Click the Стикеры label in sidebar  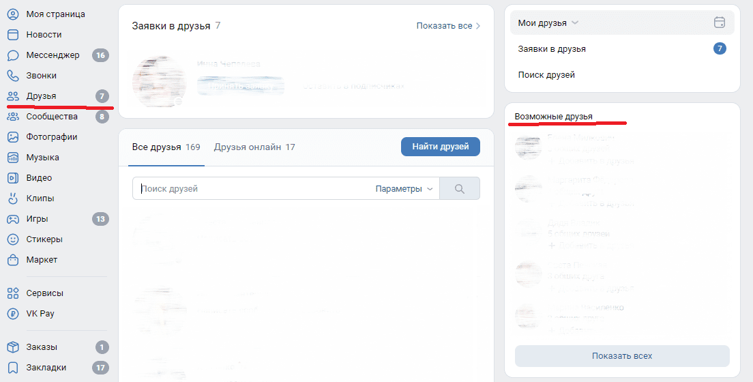[x=44, y=239]
